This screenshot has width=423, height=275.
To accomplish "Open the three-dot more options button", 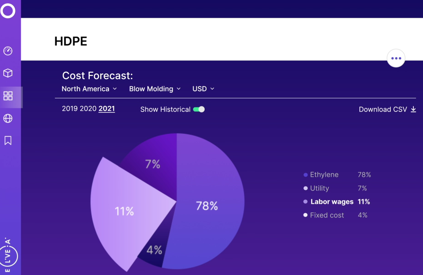I will pyautogui.click(x=396, y=58).
